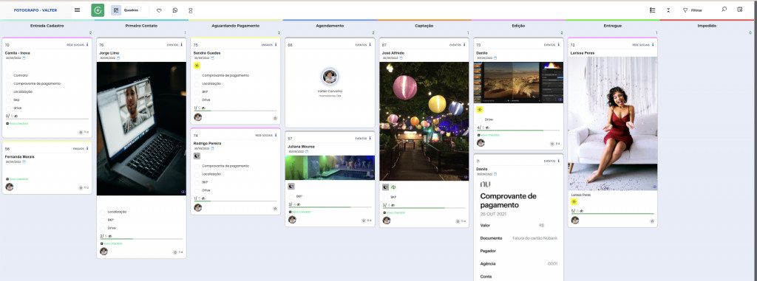Click the gear icon on Rodrigo Pereira card
The image size is (757, 281).
pos(275,209)
